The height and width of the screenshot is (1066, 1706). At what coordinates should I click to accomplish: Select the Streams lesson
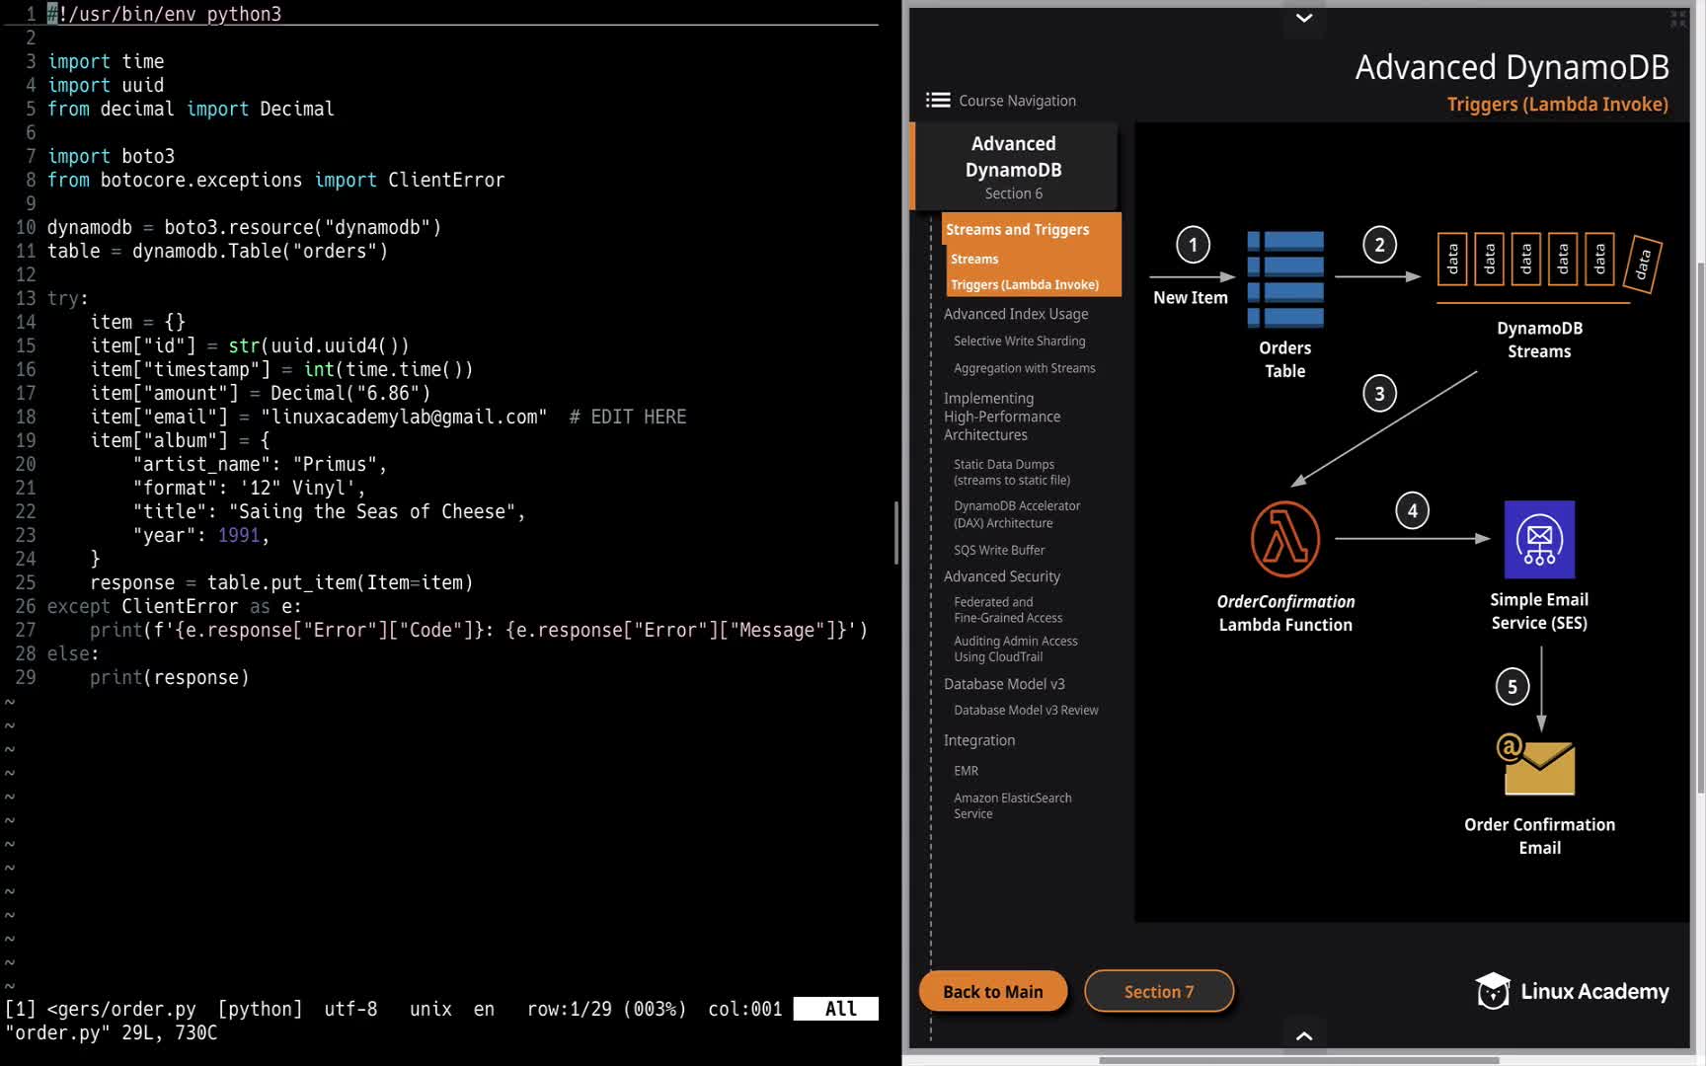(x=974, y=259)
